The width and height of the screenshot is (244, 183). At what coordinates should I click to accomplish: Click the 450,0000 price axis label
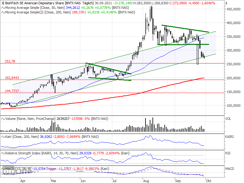click(234, 9)
